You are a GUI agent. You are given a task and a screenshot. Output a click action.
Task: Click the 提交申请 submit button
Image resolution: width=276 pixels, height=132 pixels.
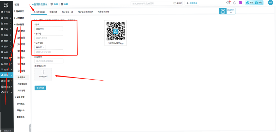pos(40,88)
